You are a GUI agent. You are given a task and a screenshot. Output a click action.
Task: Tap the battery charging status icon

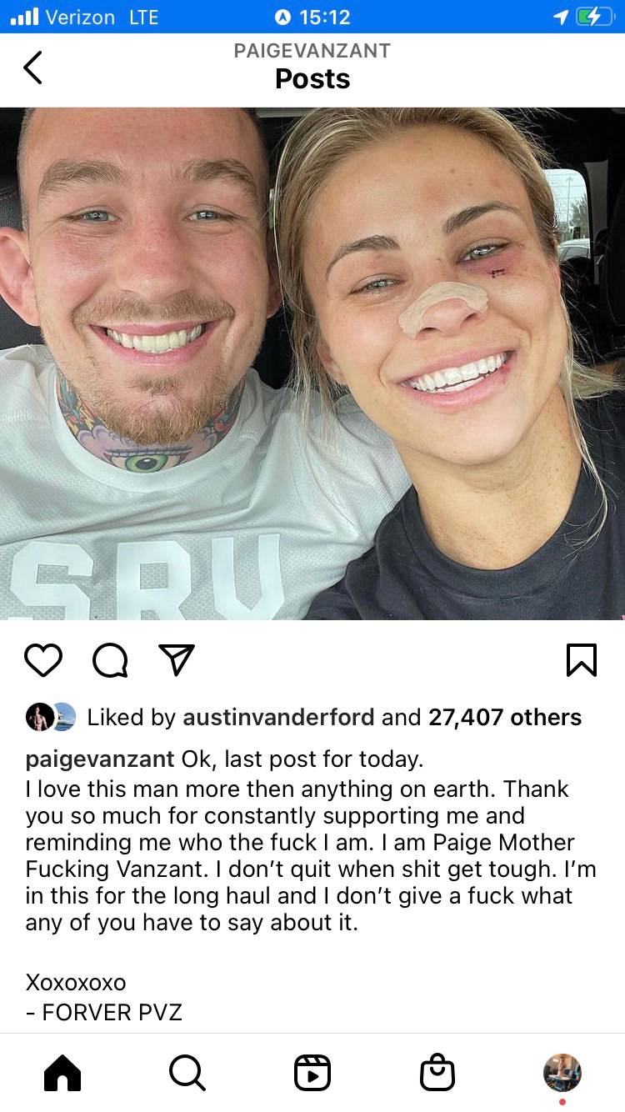coord(595,17)
